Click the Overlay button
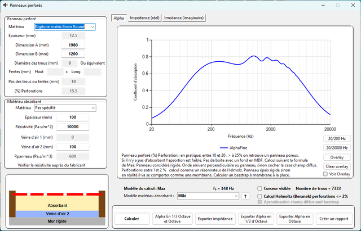361x231 pixels. pos(337,157)
